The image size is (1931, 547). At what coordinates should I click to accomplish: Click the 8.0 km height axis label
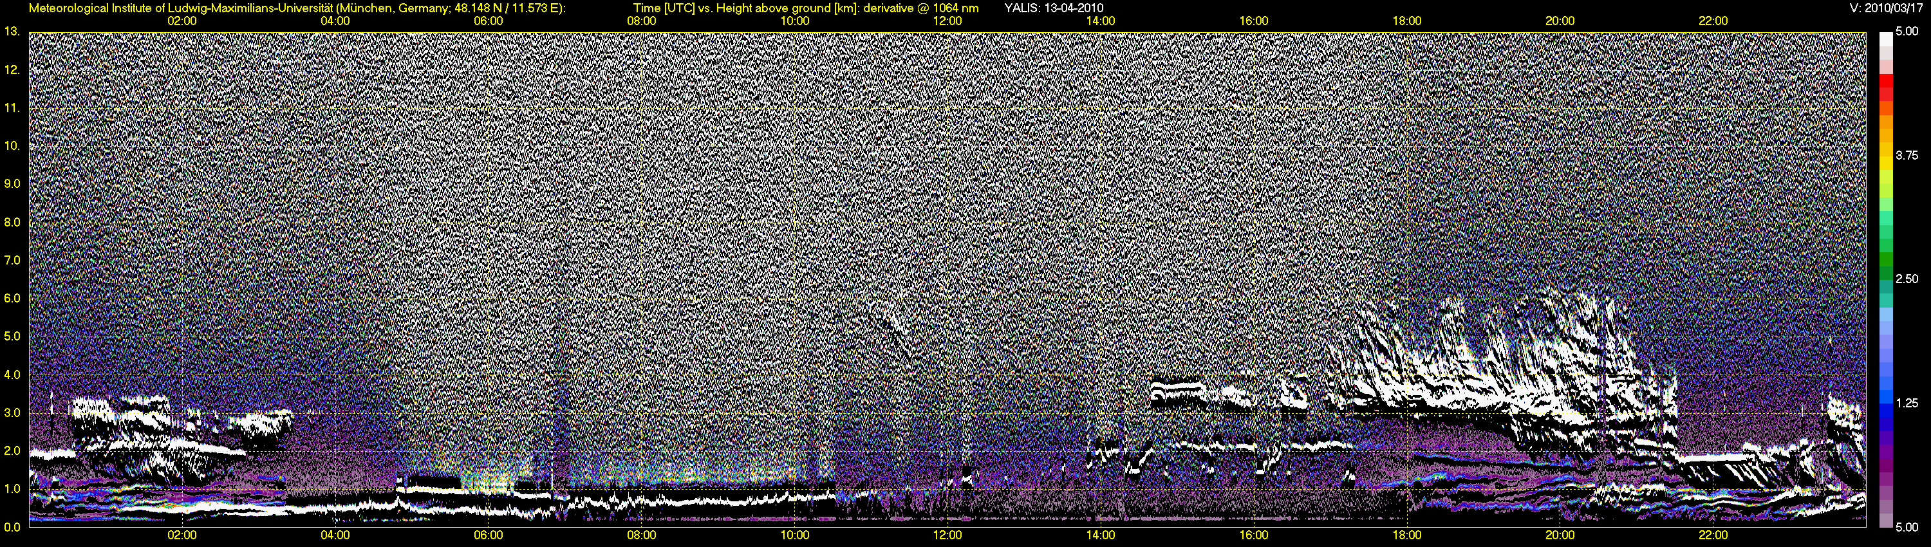[11, 223]
